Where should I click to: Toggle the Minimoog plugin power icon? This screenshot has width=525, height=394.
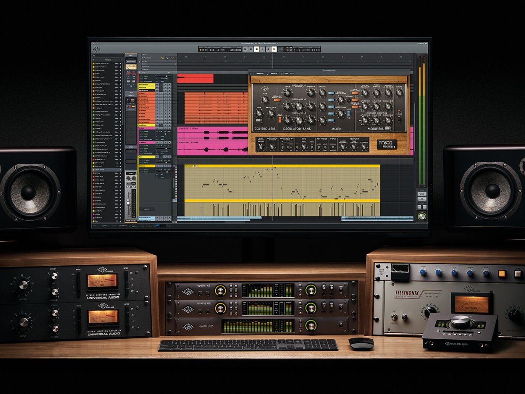click(x=282, y=74)
